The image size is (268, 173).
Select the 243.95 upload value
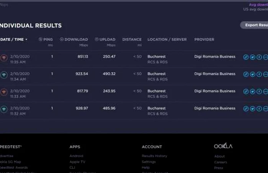tap(109, 91)
